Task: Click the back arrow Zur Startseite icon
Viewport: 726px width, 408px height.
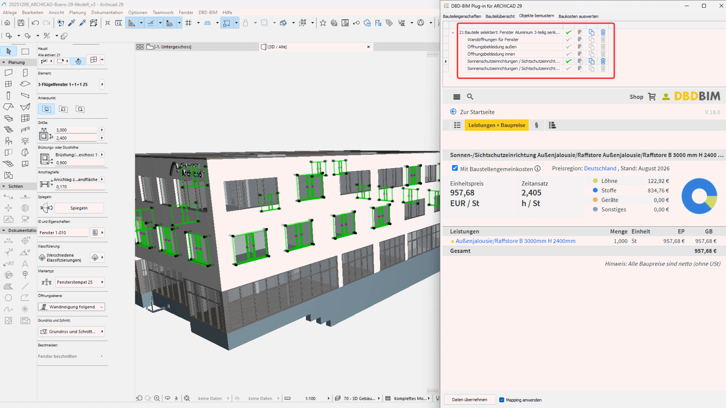Action: tap(453, 111)
